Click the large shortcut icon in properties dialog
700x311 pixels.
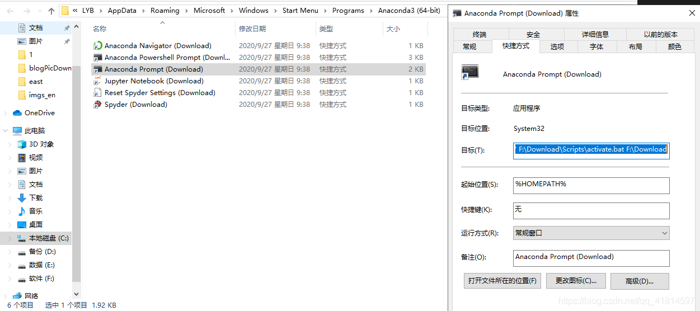(x=470, y=72)
